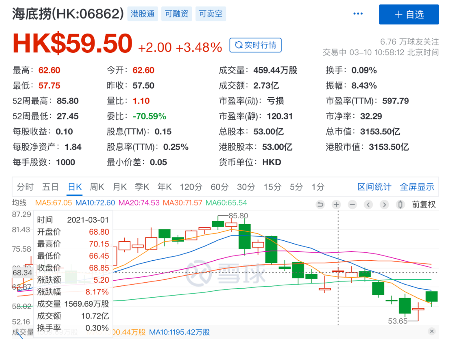Select the 日K chart tab
This screenshot has width=452, height=339.
(75, 187)
